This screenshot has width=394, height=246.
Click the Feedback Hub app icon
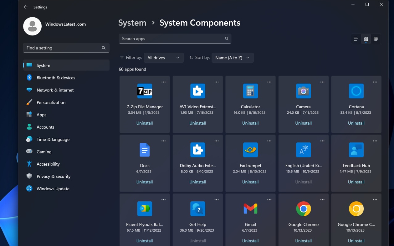point(356,150)
